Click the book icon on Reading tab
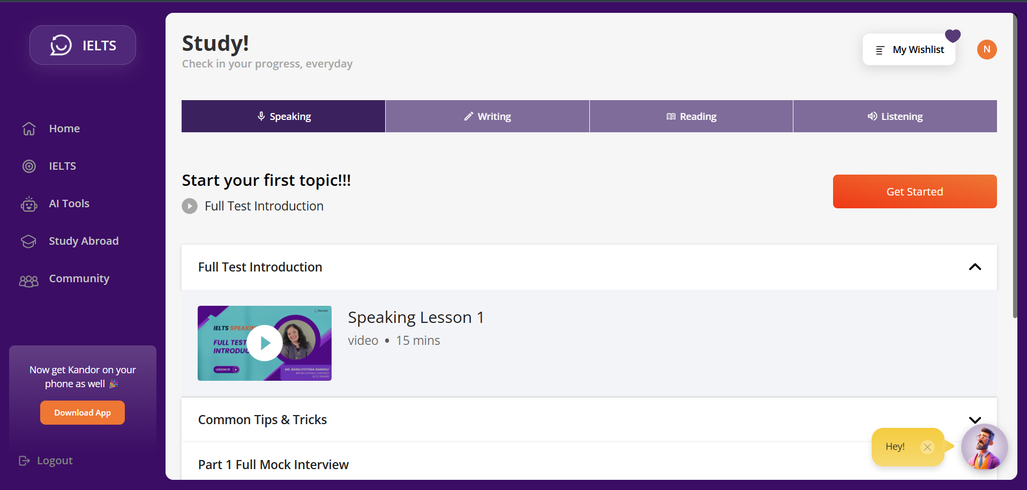 [671, 116]
